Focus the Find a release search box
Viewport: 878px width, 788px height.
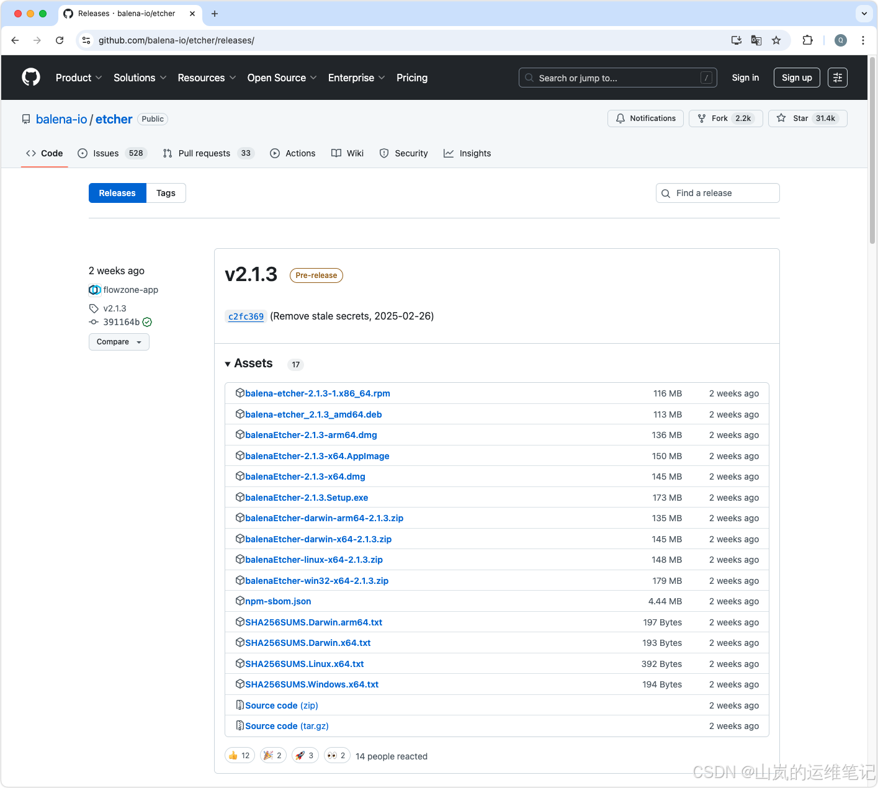717,193
